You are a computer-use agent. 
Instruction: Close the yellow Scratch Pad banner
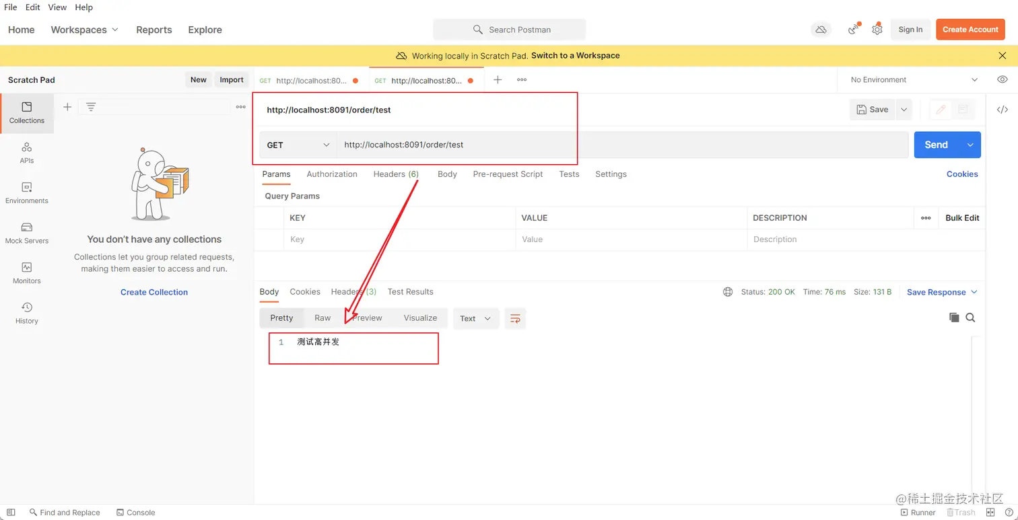pos(1003,56)
